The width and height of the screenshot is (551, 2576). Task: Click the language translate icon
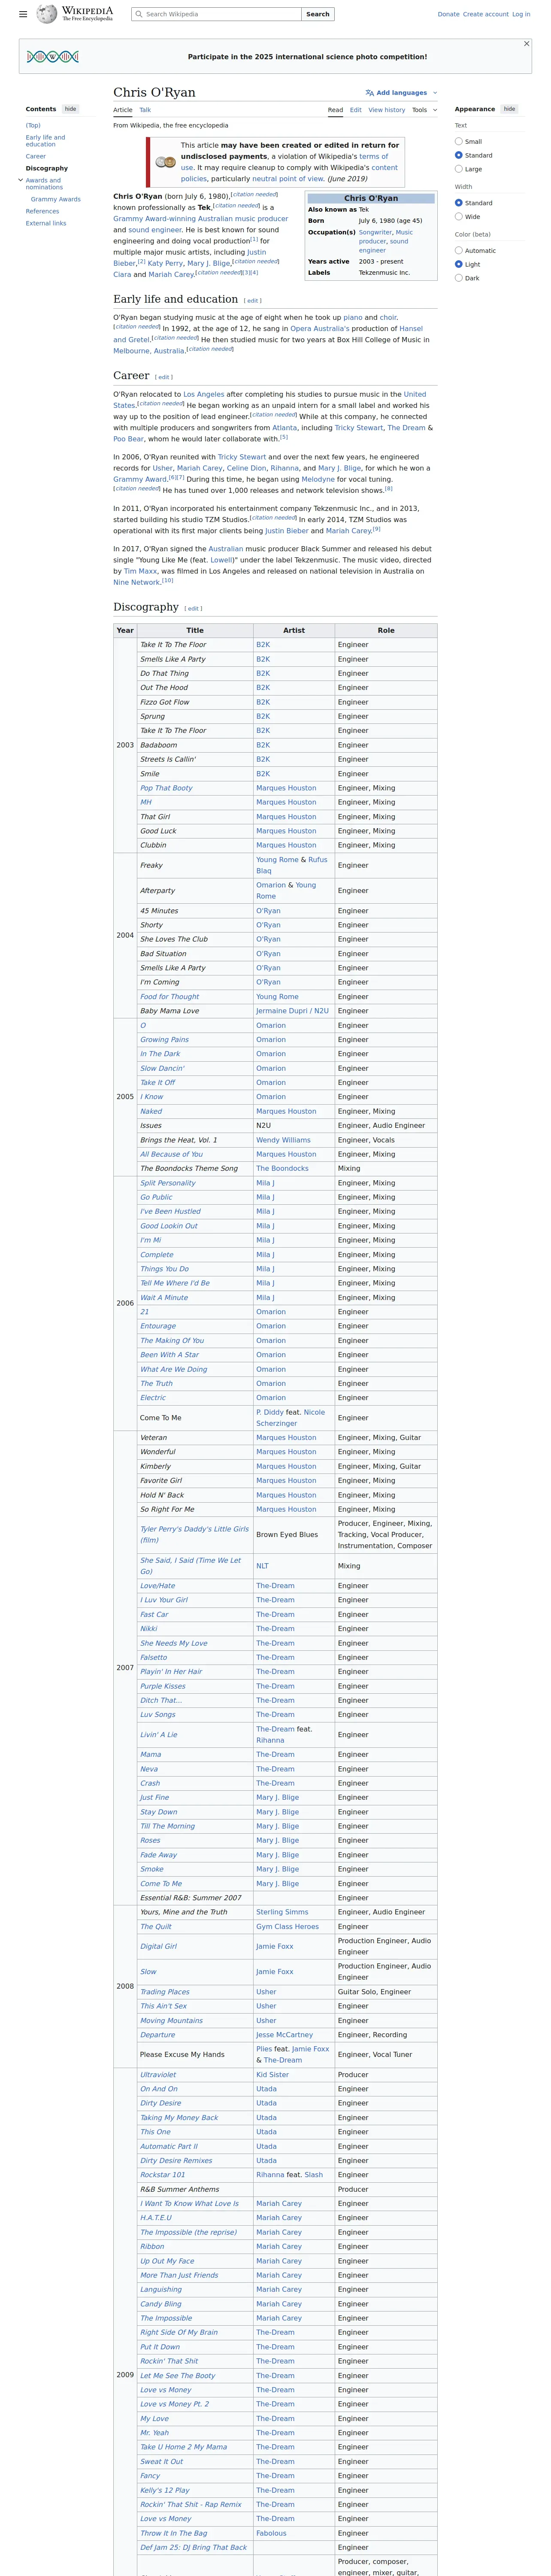pos(369,93)
